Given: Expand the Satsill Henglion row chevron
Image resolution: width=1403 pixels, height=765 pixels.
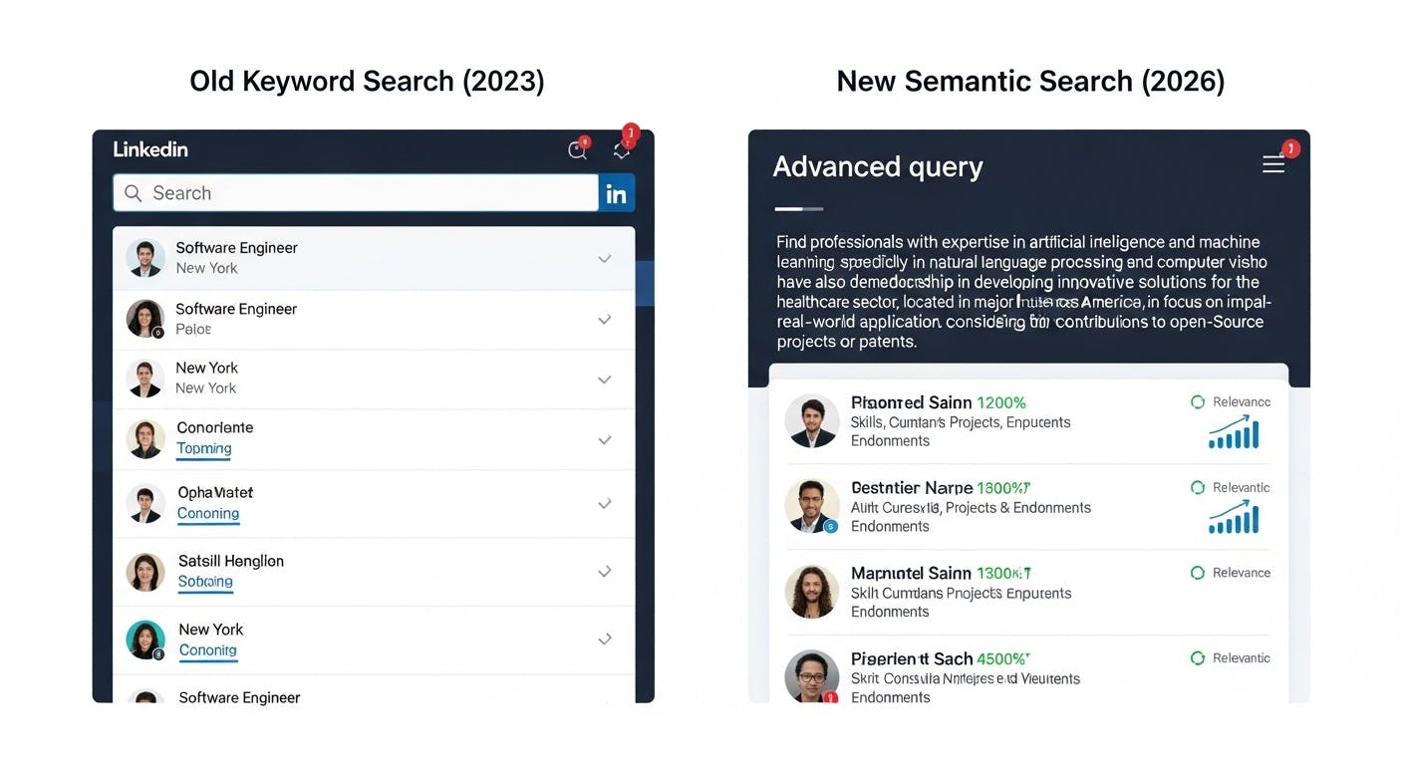Looking at the screenshot, I should (604, 572).
